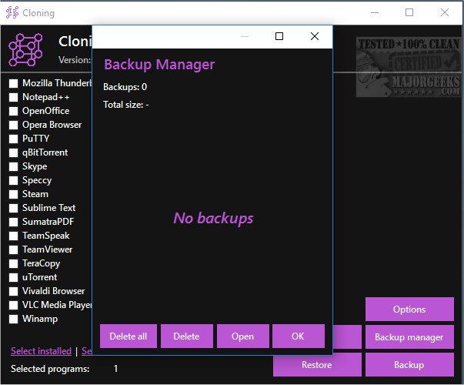Confirm with the OK button
This screenshot has width=464, height=385.
[298, 336]
